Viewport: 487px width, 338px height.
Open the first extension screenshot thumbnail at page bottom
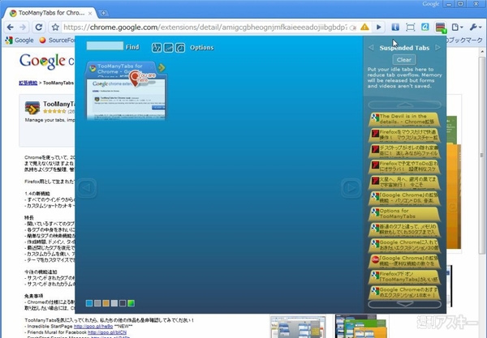(298, 327)
